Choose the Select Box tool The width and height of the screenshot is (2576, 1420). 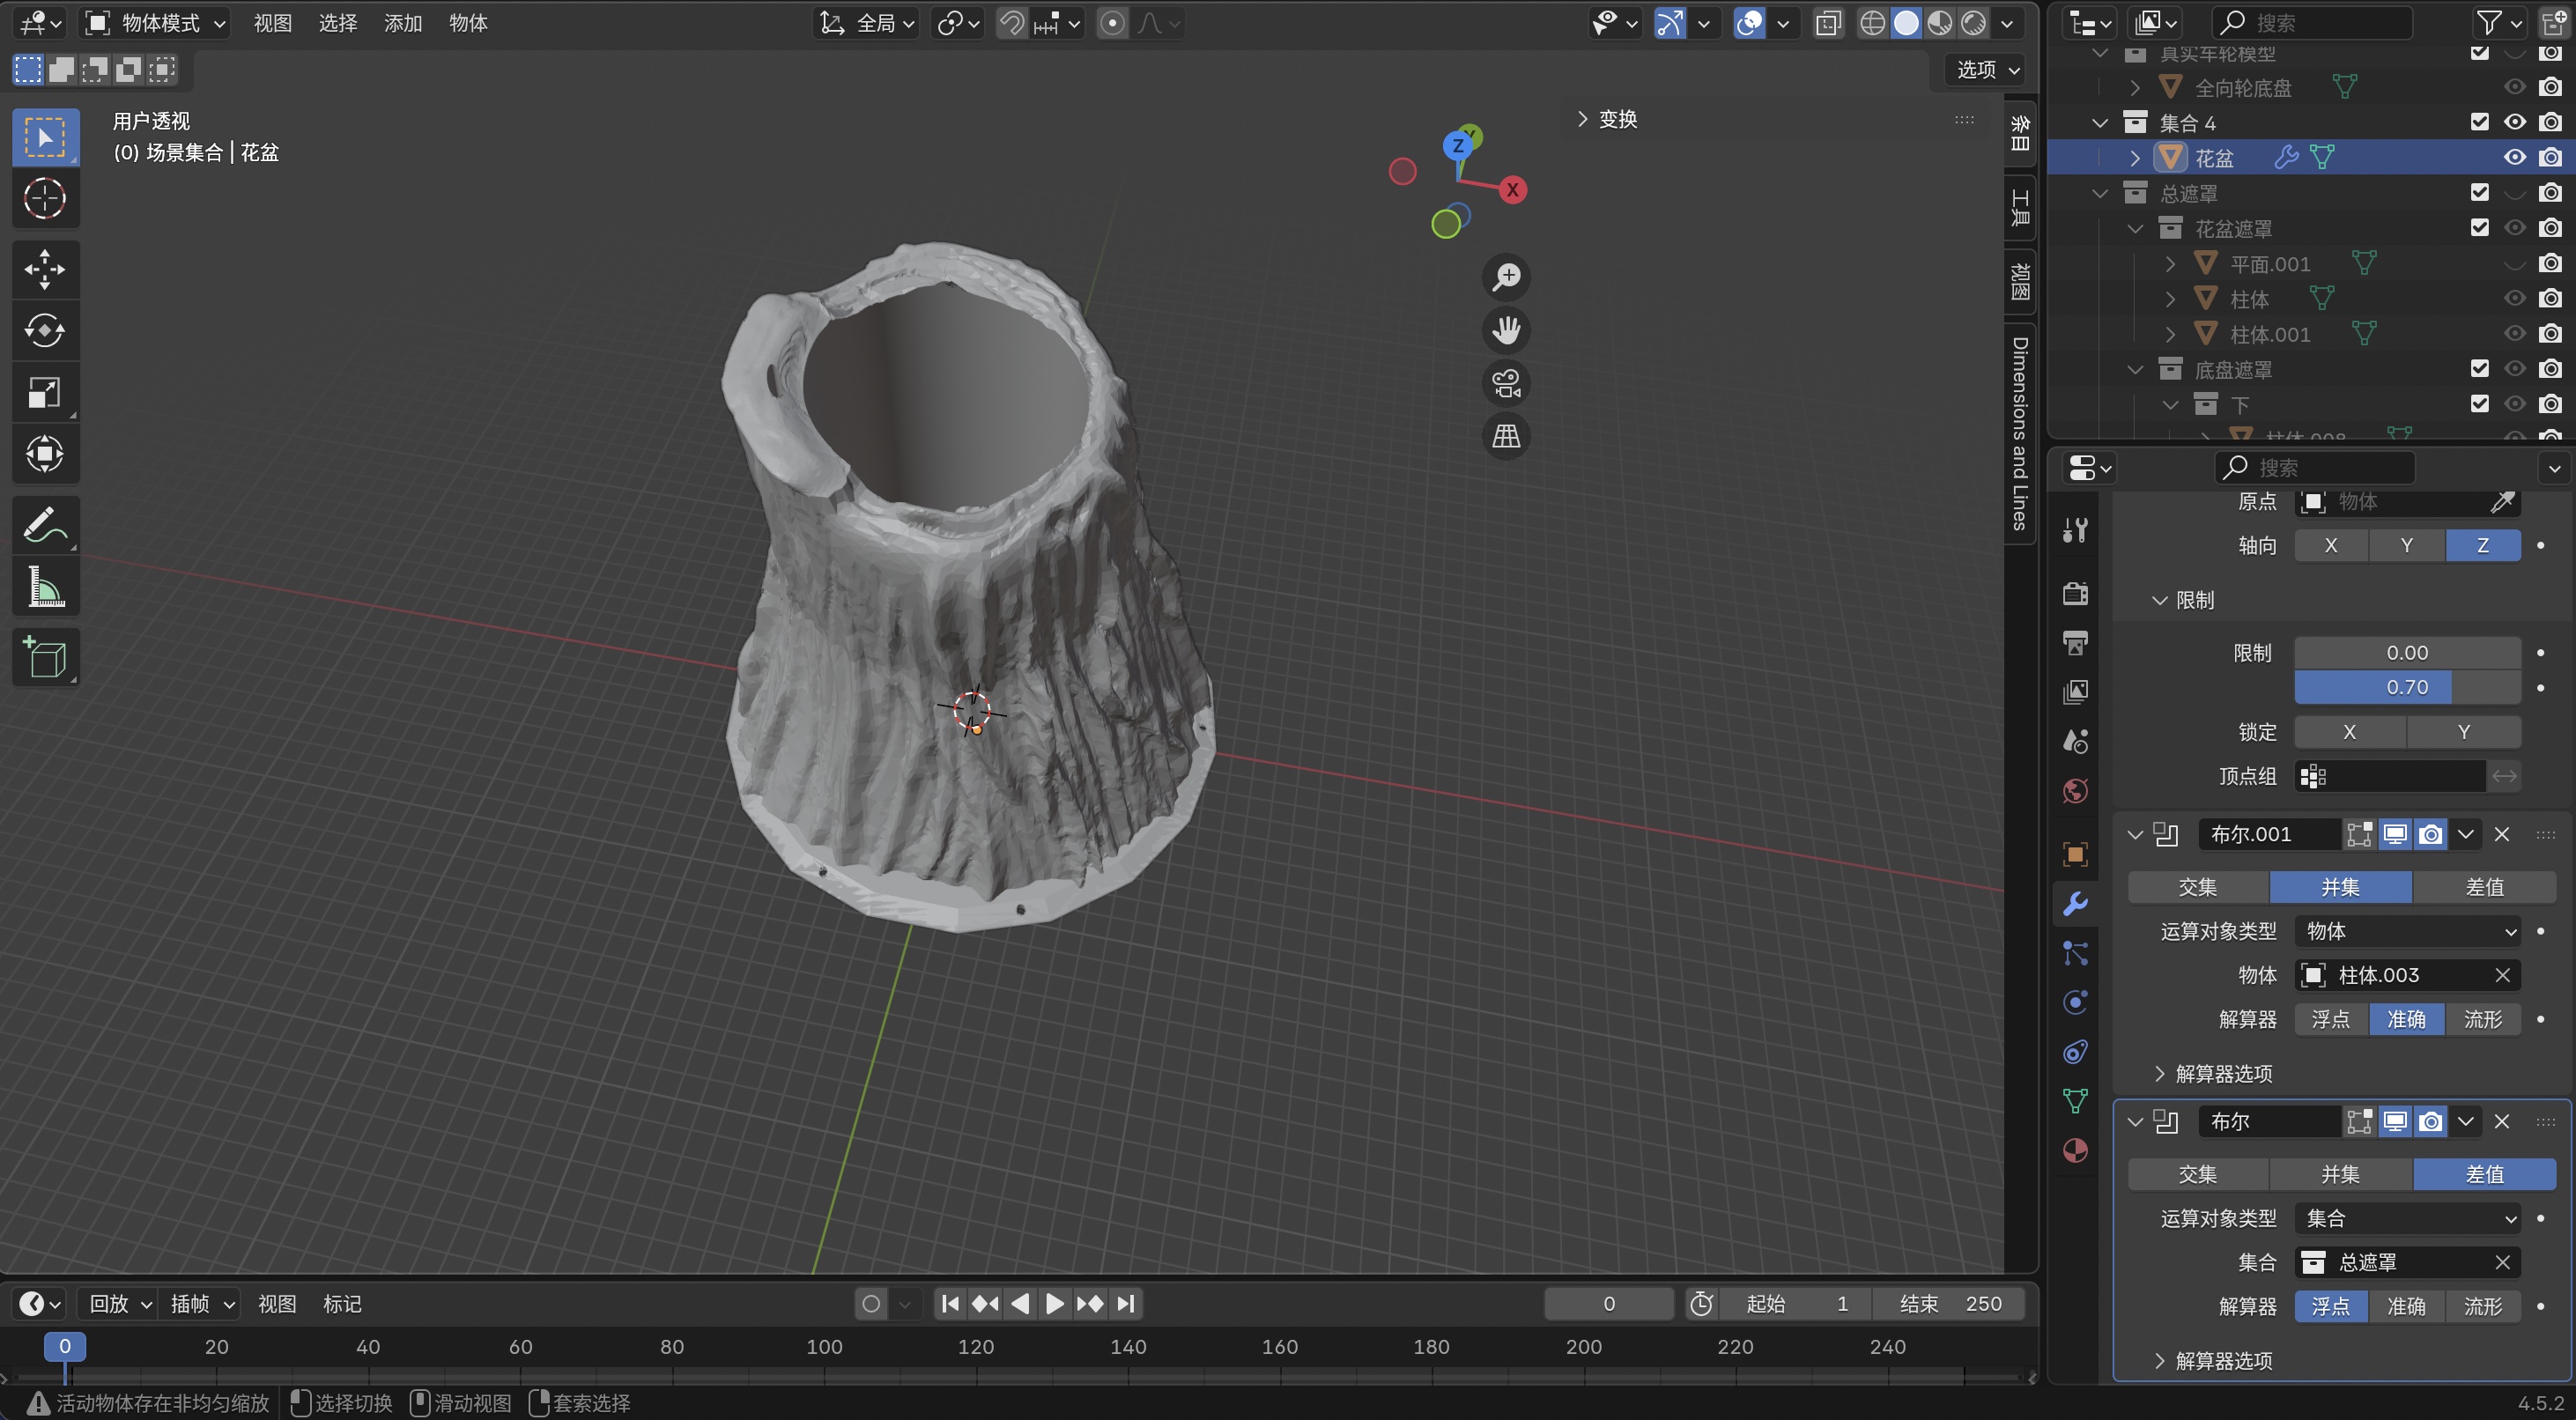tap(45, 137)
